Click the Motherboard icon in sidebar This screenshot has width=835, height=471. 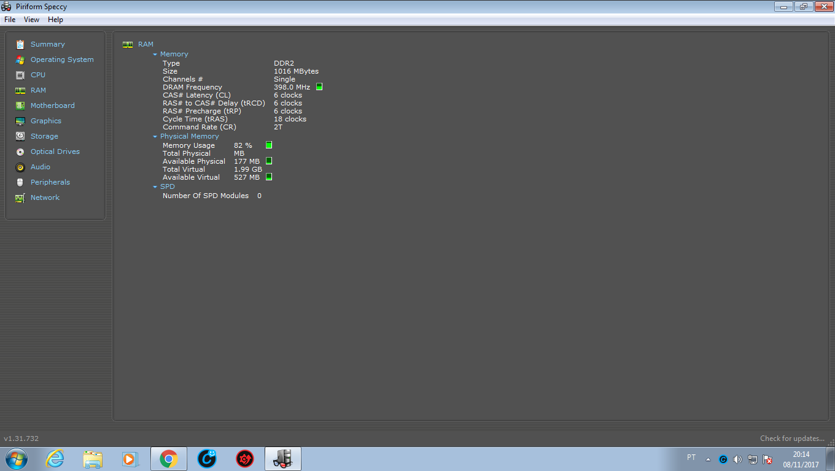coord(20,105)
